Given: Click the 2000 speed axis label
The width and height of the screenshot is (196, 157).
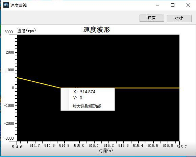Looking at the screenshot, I should pyautogui.click(x=10, y=52).
